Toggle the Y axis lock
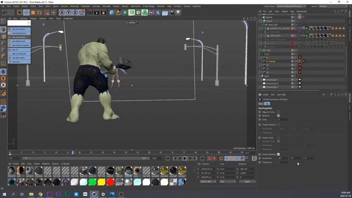 point(69,13)
